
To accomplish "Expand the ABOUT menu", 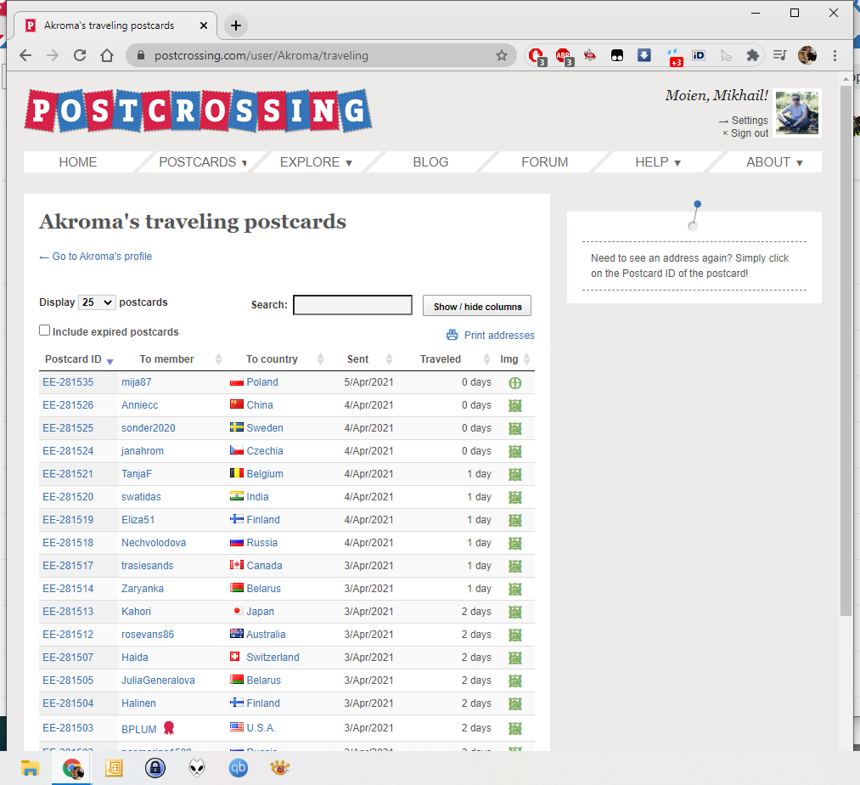I will click(774, 162).
